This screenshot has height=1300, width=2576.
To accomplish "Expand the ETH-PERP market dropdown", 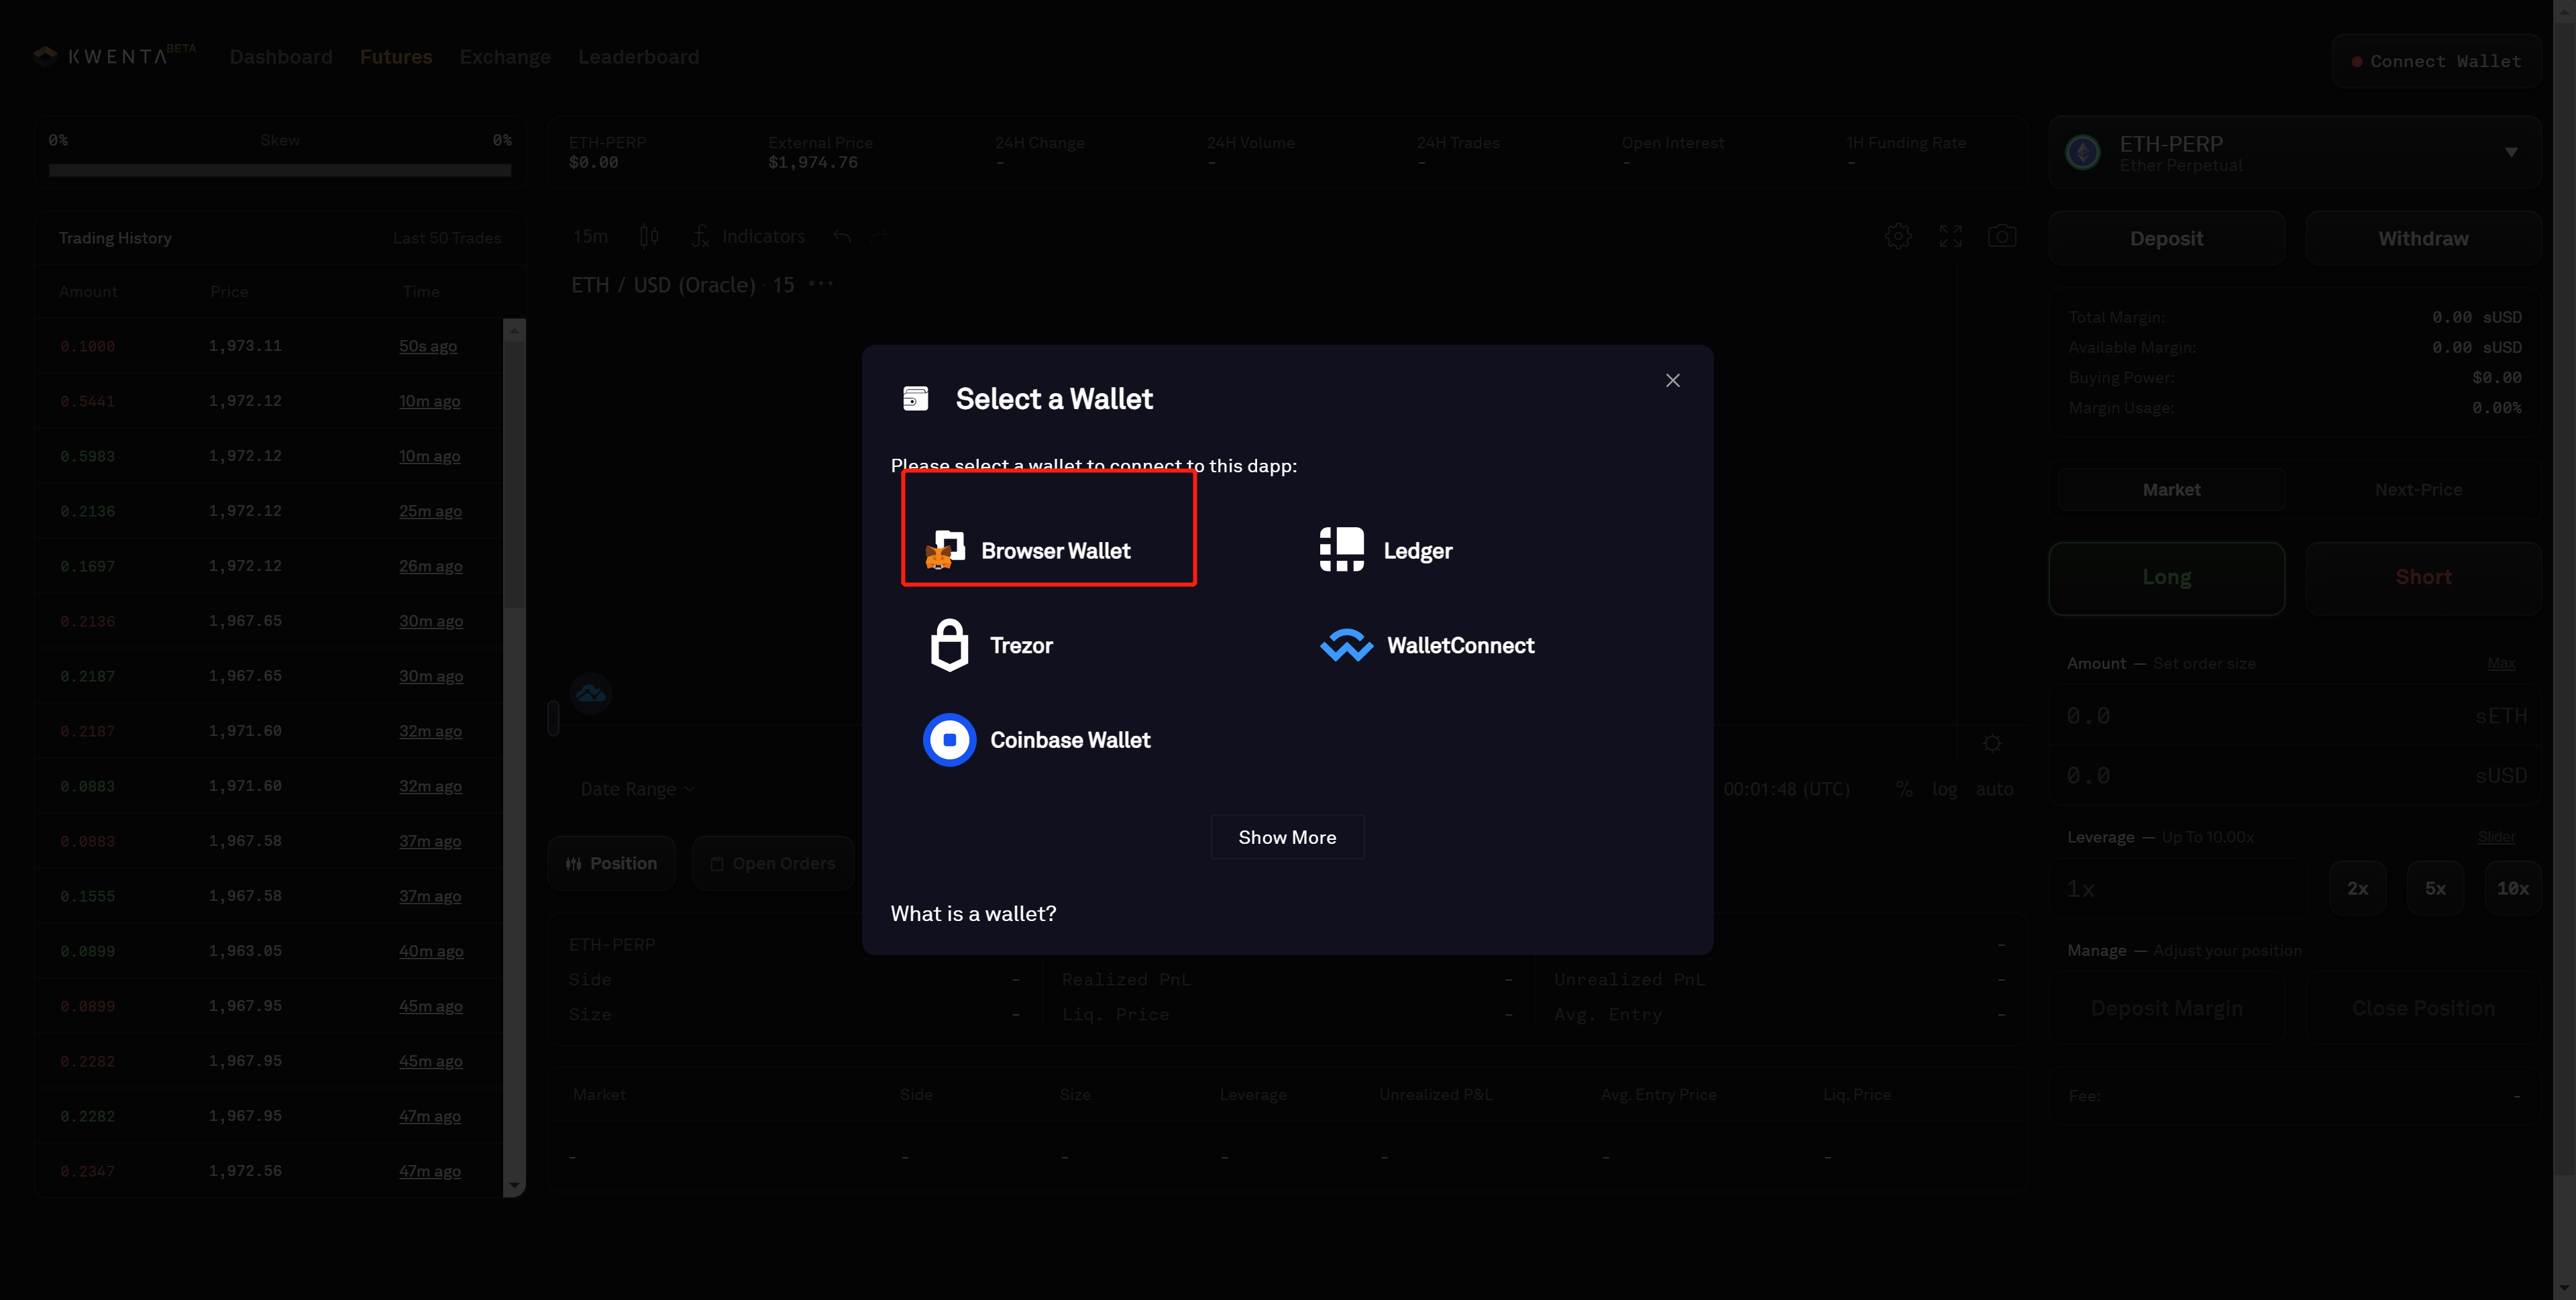I will (2510, 152).
